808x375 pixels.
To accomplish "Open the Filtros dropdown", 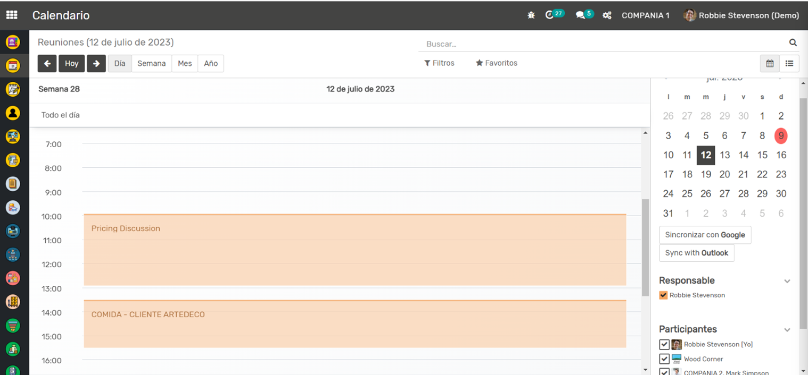I will click(x=439, y=63).
